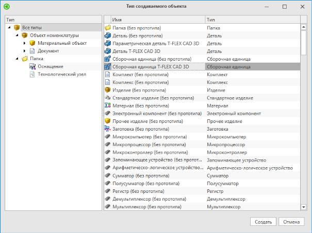312x233 pixels.
Task: Click the Параметрическая деталь T-FLEX CAD 3D icon
Action: click(108, 43)
